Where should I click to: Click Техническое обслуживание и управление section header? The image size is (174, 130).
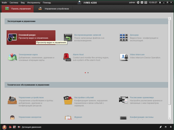pos(86,85)
